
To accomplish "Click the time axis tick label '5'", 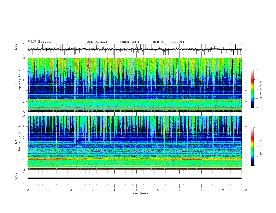I will pos(136,190).
